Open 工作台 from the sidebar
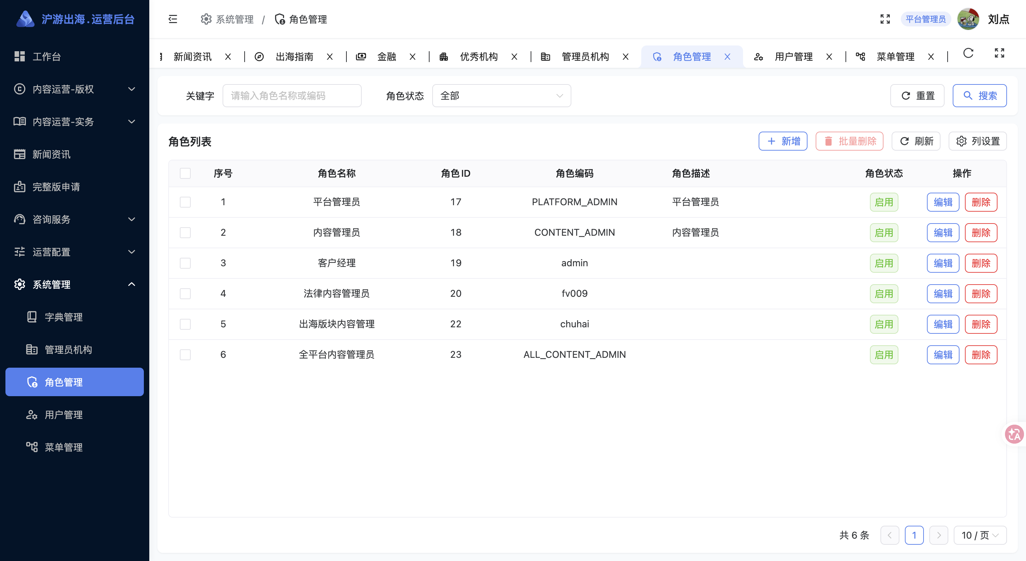 point(75,57)
